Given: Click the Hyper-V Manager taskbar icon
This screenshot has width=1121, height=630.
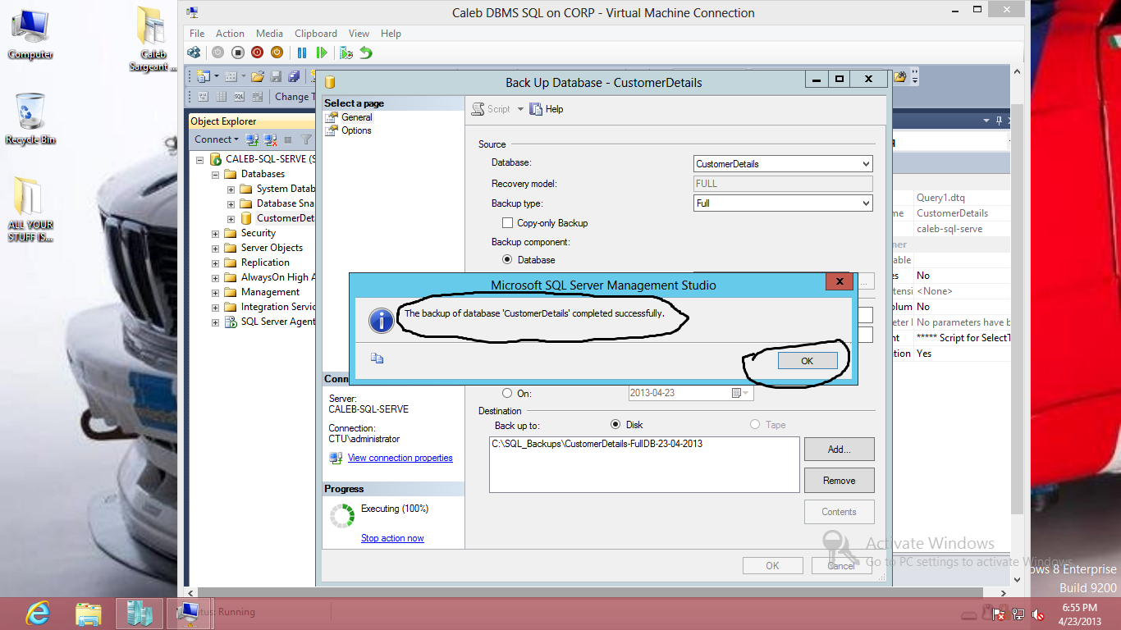Looking at the screenshot, I should [139, 613].
